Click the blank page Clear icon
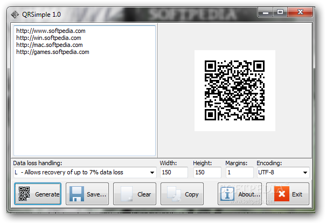 click(x=127, y=194)
